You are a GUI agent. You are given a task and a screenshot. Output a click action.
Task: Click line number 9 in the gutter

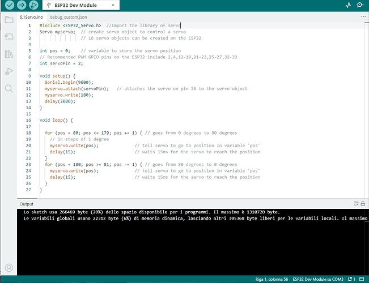point(29,76)
